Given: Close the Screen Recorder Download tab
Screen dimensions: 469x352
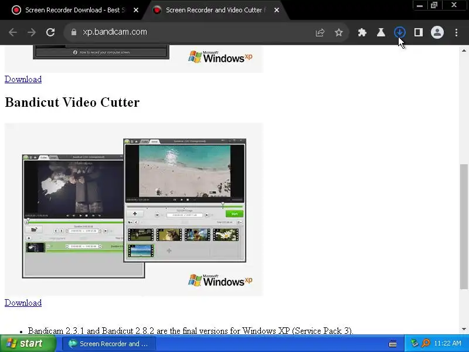Looking at the screenshot, I should (136, 10).
